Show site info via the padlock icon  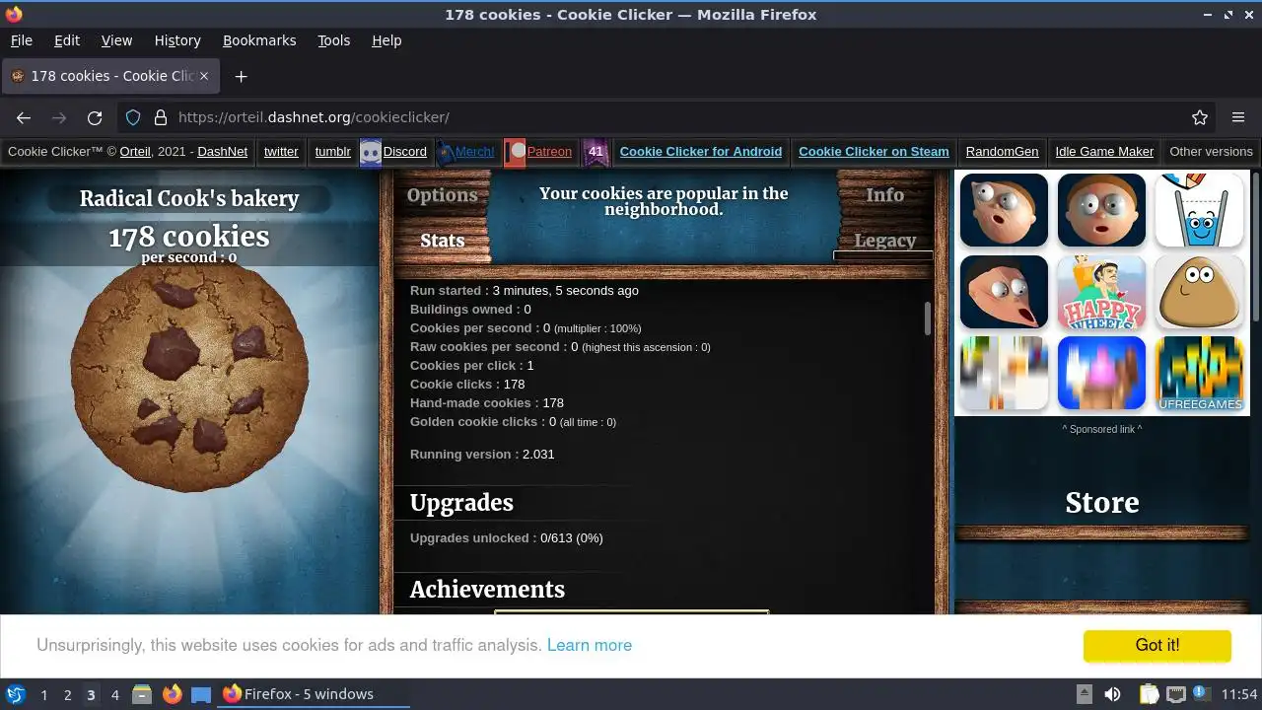tap(161, 117)
